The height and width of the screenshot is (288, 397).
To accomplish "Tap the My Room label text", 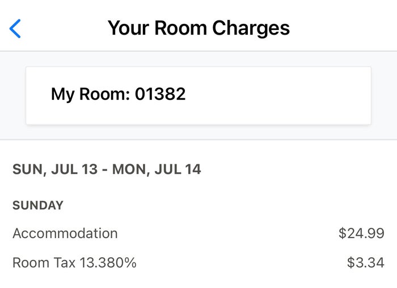I will (x=90, y=94).
